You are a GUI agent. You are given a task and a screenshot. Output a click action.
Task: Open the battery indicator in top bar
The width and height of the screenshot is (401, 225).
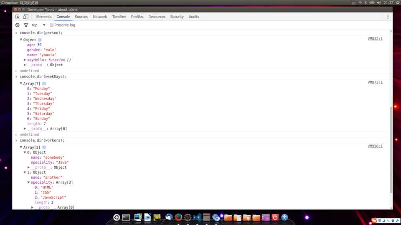(x=372, y=3)
